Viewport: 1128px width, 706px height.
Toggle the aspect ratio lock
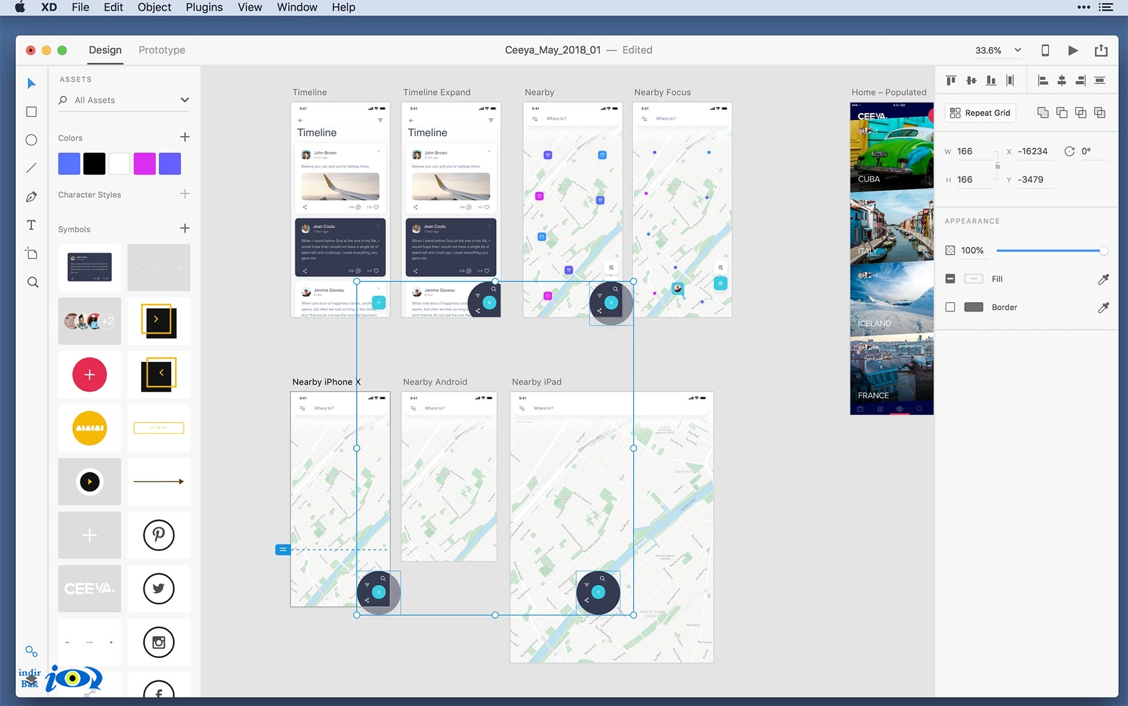pos(997,165)
